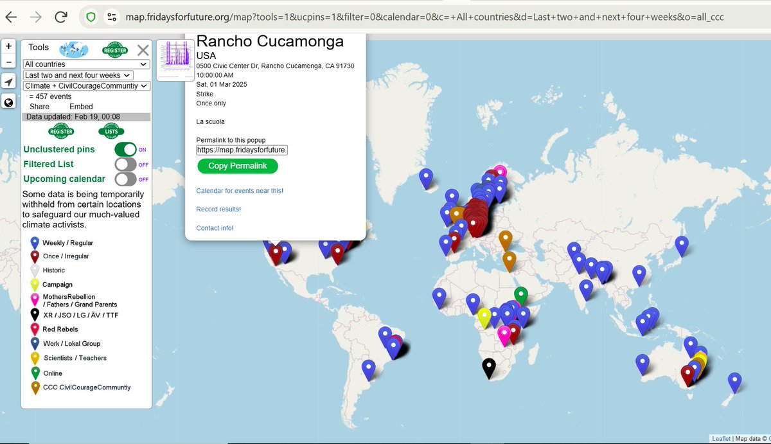Click the dark red pin in southeast Australia
Viewport: 771px width, 444px height.
[x=687, y=375]
